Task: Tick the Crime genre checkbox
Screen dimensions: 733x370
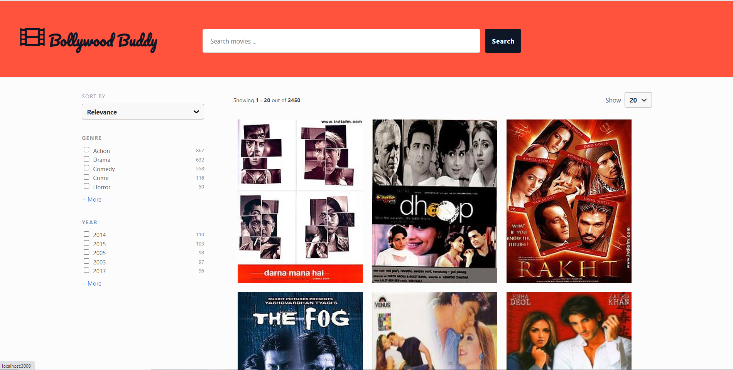Action: (x=86, y=177)
